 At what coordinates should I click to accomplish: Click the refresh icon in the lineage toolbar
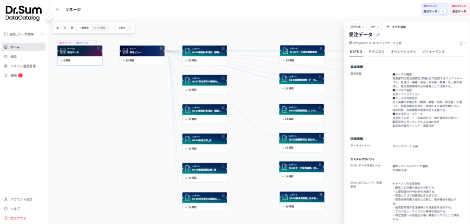[65, 28]
